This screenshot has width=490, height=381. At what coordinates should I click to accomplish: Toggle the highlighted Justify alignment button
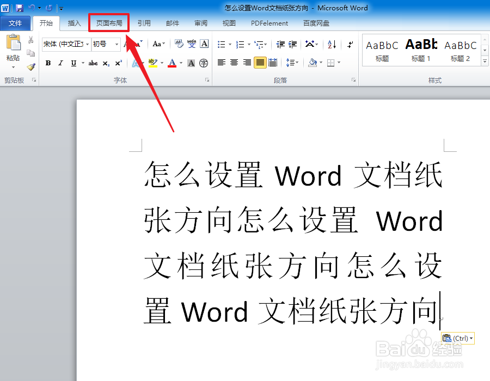click(260, 63)
